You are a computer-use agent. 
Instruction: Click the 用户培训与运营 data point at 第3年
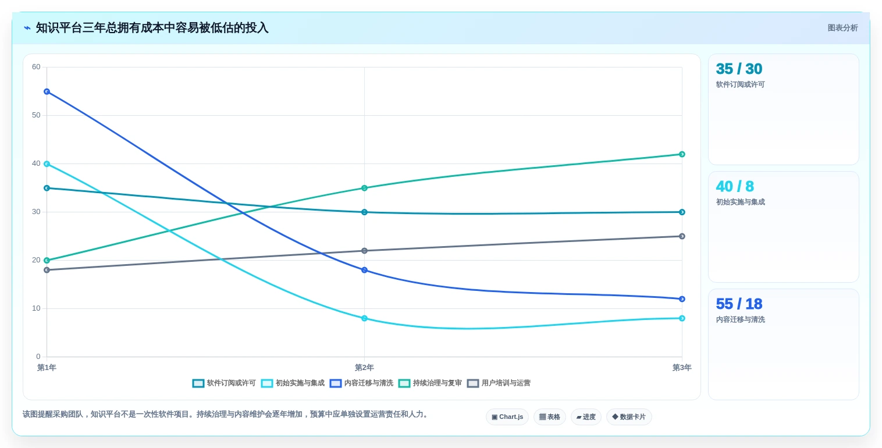682,236
